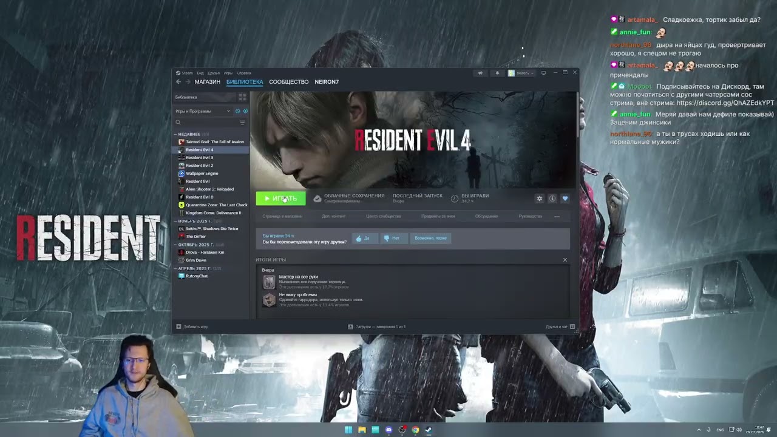The image size is (777, 437).
Task: Open the Справка menu
Action: click(244, 73)
